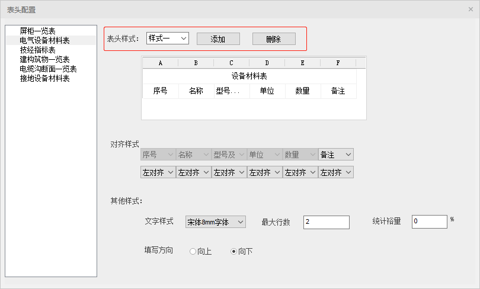Open the 左对齐 dropdown under 型号及

(x=229, y=172)
